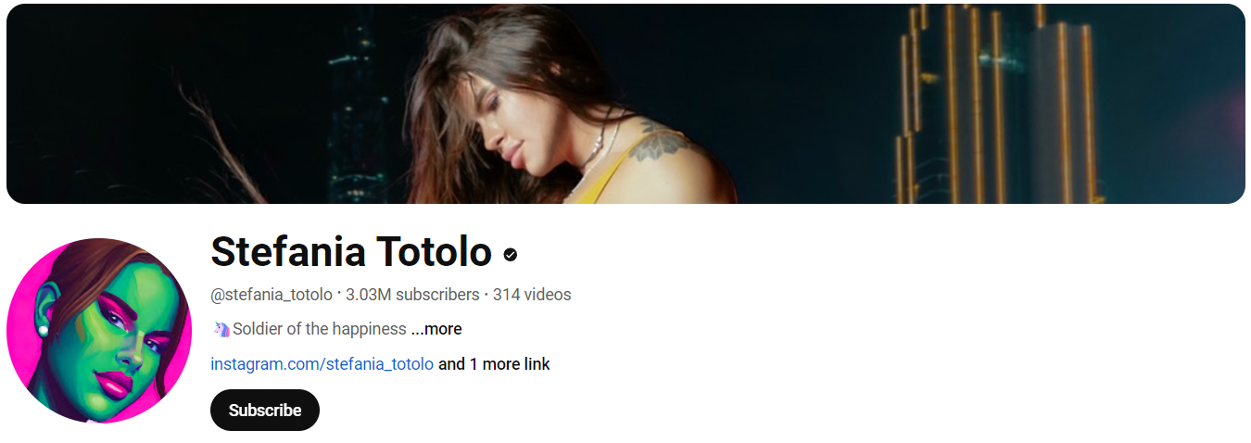Show the "and 1 more link" list
The image size is (1251, 443).
494,364
